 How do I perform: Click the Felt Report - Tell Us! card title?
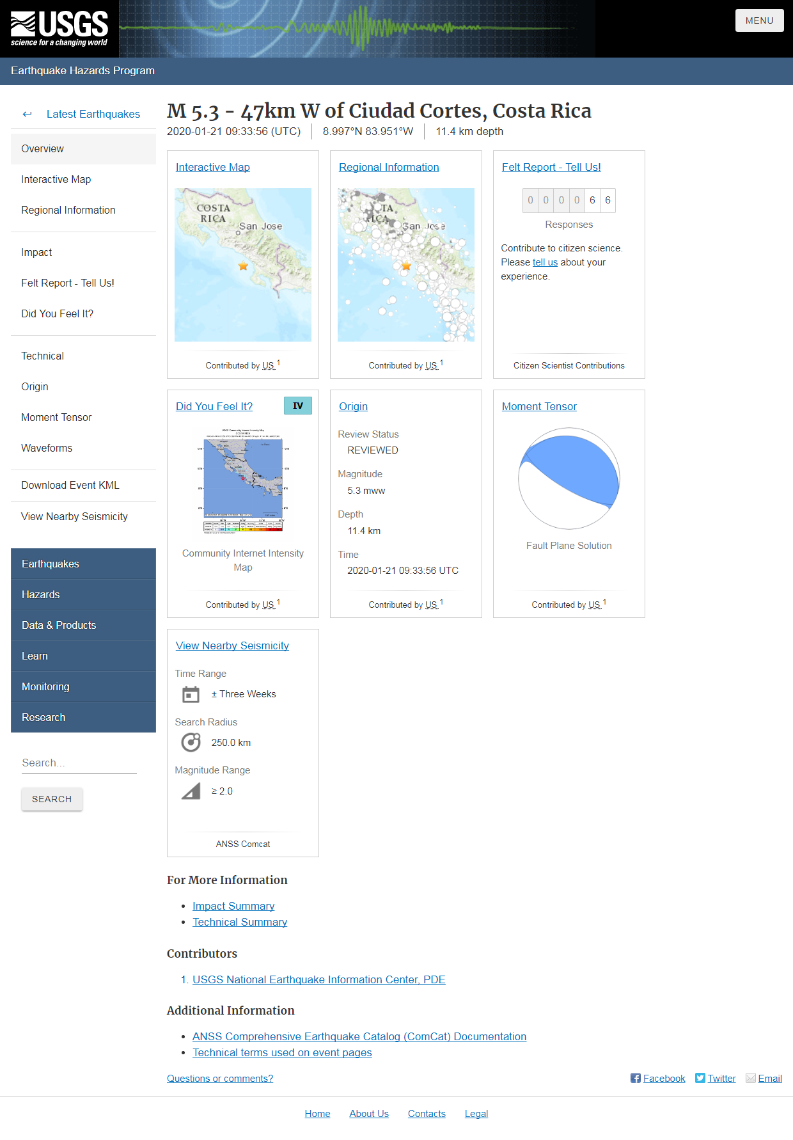[551, 167]
